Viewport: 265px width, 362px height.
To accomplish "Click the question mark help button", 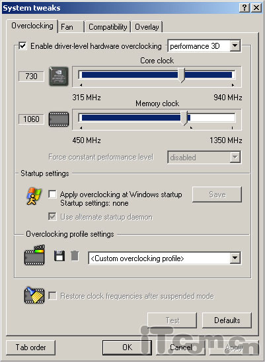I will tap(245, 8).
